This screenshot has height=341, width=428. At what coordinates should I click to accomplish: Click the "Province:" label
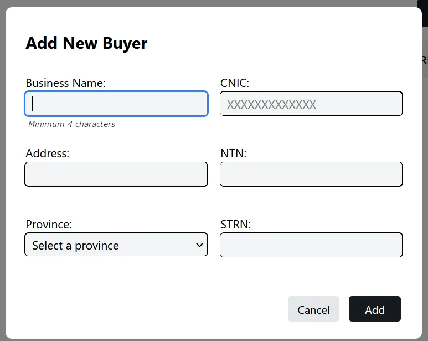tap(49, 225)
